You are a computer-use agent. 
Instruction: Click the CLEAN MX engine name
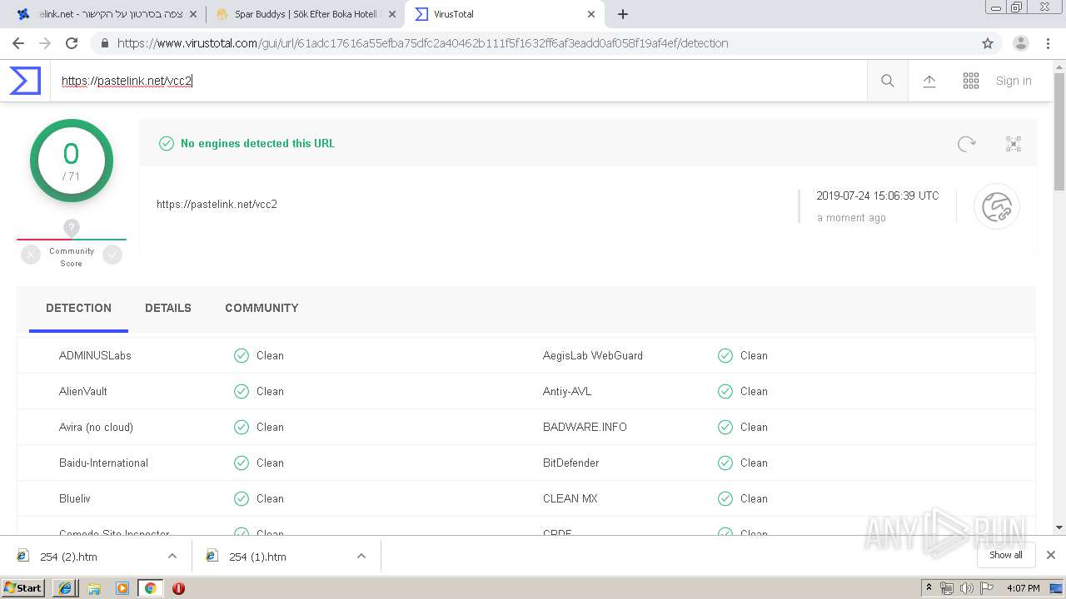(x=570, y=498)
